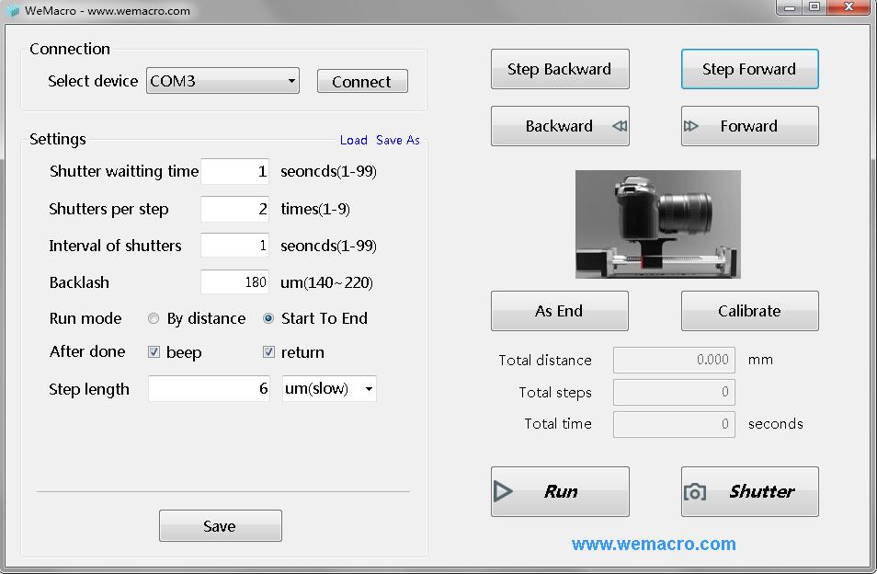877x574 pixels.
Task: Click the Step Forward button
Action: [x=749, y=69]
